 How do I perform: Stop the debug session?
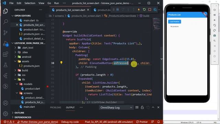[150, 10]
